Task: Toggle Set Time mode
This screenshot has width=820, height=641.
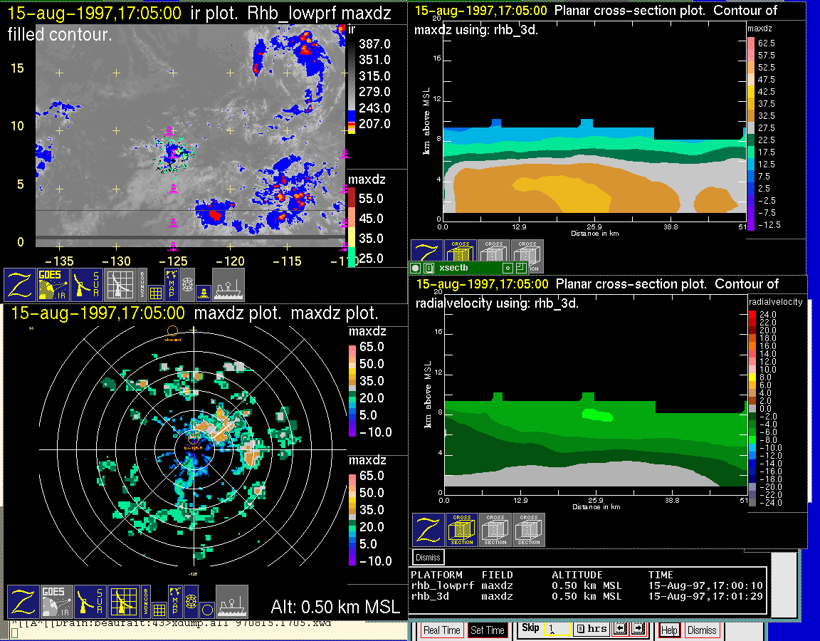Action: tap(488, 630)
